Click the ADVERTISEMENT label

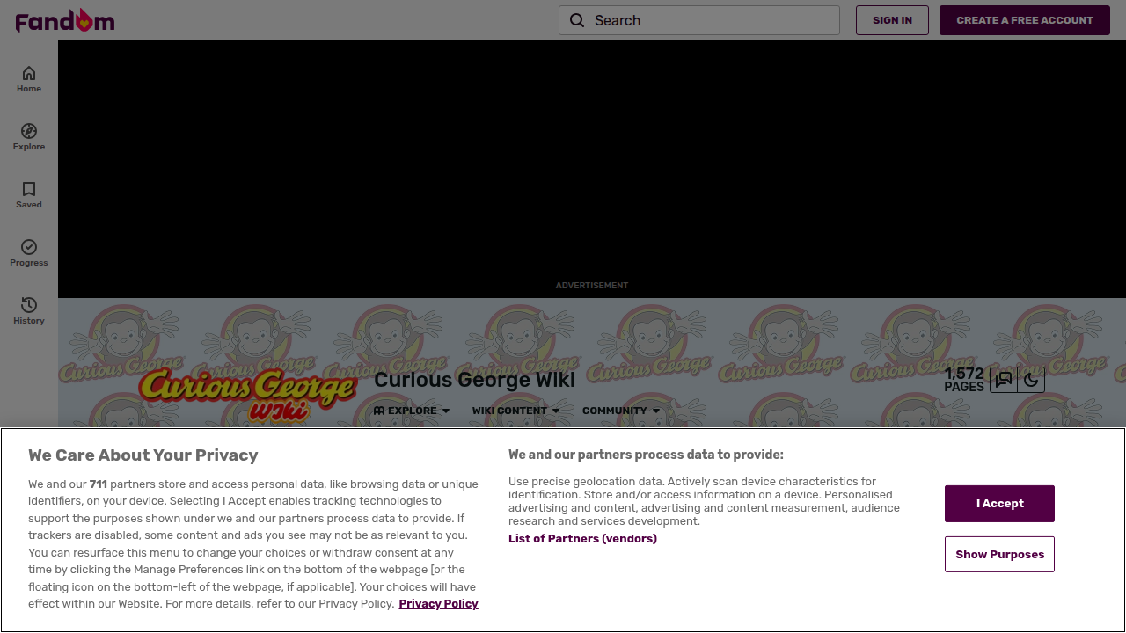[x=592, y=286]
